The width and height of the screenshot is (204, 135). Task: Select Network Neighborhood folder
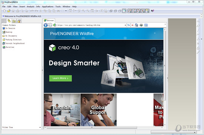[13, 43]
